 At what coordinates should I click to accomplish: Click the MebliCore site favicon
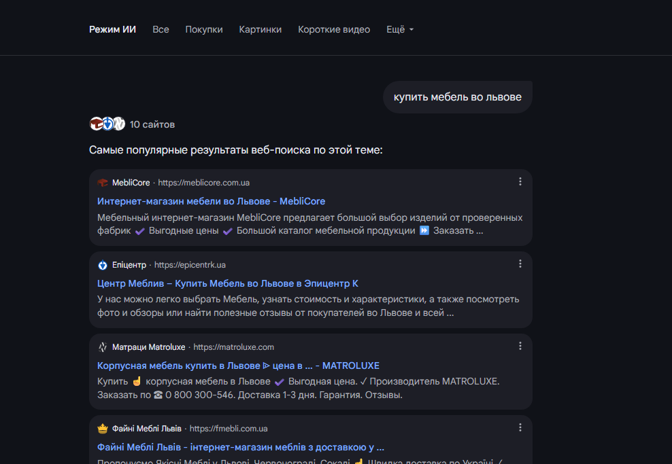pos(103,183)
